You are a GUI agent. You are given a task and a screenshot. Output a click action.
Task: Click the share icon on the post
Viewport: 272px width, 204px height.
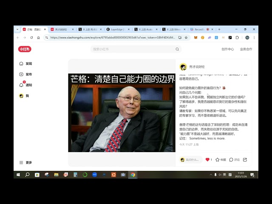245,160
